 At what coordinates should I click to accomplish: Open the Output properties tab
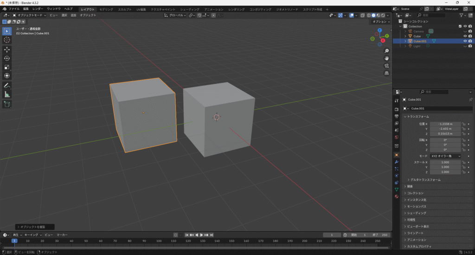coord(397,116)
